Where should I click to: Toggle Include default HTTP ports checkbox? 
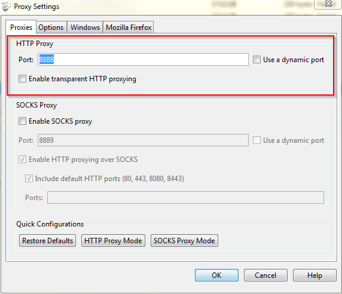[29, 179]
